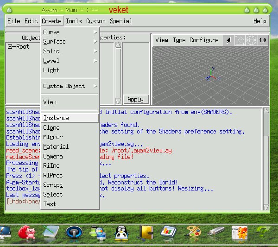Open the monitor icon at dock's left edge

5,232
